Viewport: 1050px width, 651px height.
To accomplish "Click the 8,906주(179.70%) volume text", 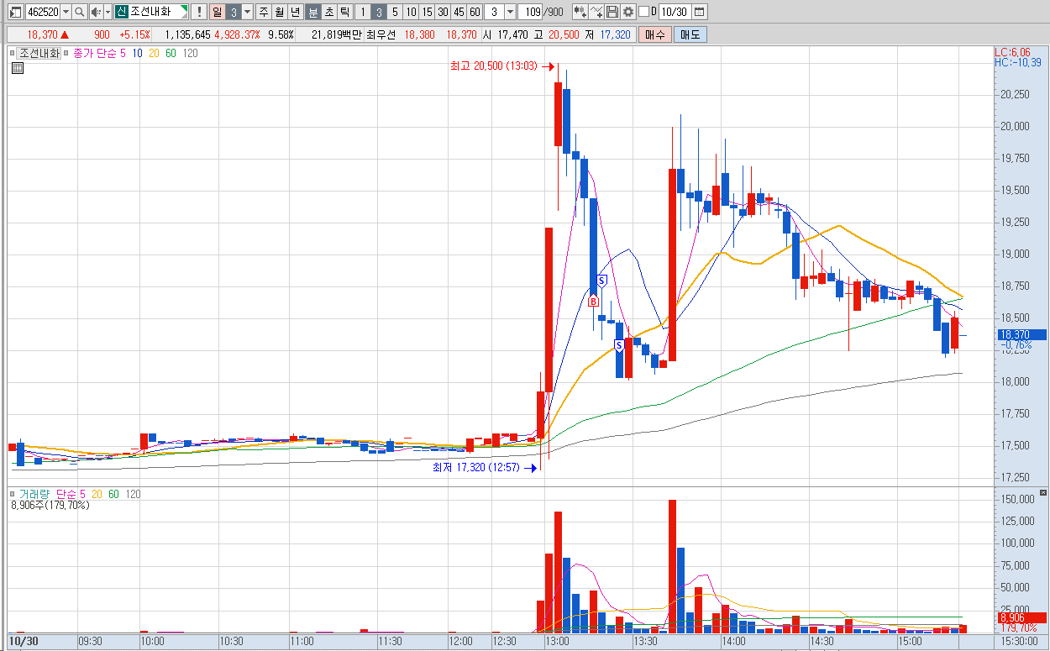I will click(x=50, y=505).
